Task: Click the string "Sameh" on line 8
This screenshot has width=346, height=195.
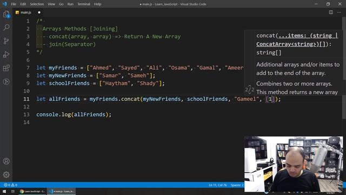Action: click(x=138, y=75)
